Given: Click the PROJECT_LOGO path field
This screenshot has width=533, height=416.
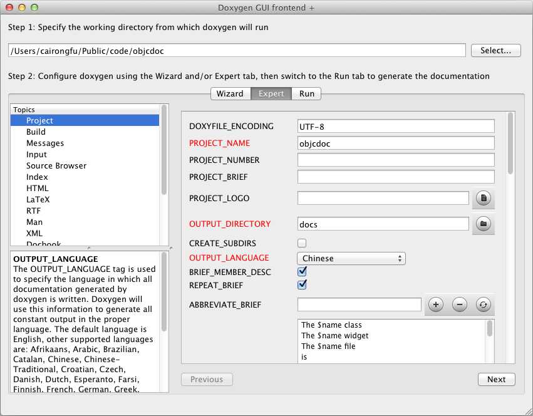Looking at the screenshot, I should pos(383,198).
